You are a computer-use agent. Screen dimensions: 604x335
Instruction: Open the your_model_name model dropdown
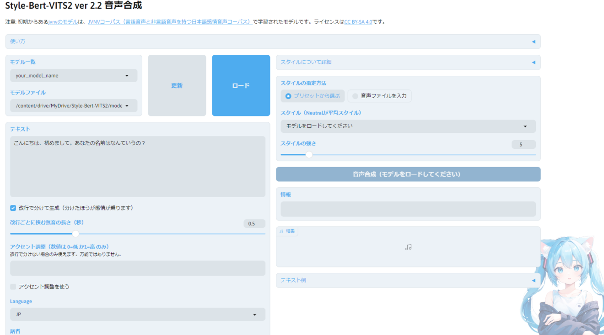coord(73,75)
